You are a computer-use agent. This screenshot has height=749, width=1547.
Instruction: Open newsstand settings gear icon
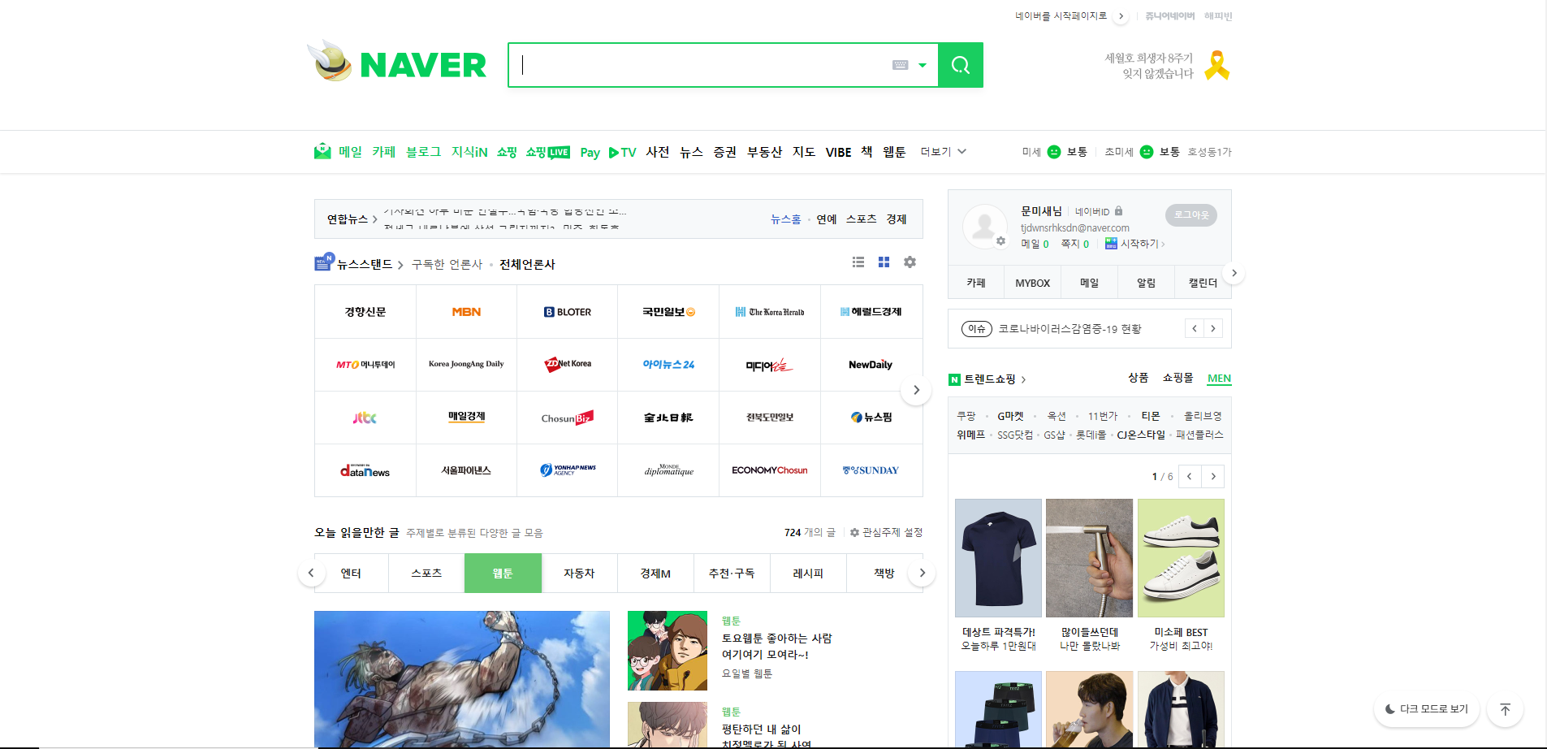tap(910, 262)
